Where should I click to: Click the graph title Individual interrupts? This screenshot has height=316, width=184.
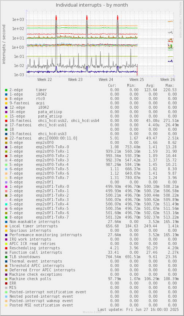[92, 5]
